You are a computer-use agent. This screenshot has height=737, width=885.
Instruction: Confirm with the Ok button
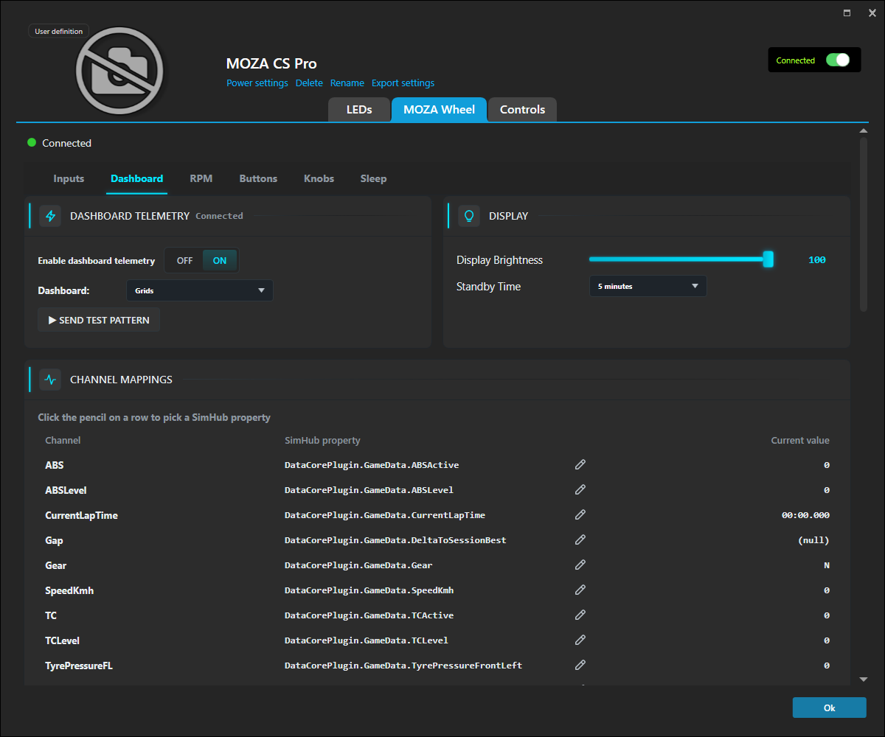pyautogui.click(x=830, y=708)
